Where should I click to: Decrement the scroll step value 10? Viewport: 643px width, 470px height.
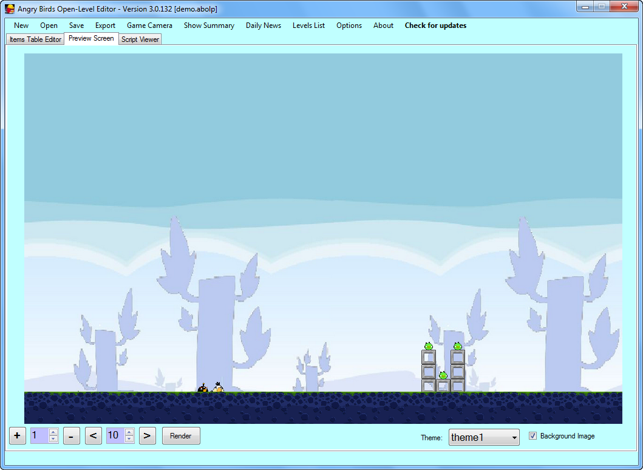(x=129, y=439)
